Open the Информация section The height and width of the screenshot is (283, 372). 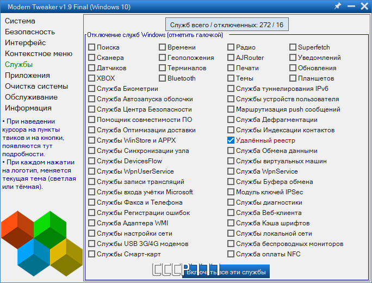28,108
